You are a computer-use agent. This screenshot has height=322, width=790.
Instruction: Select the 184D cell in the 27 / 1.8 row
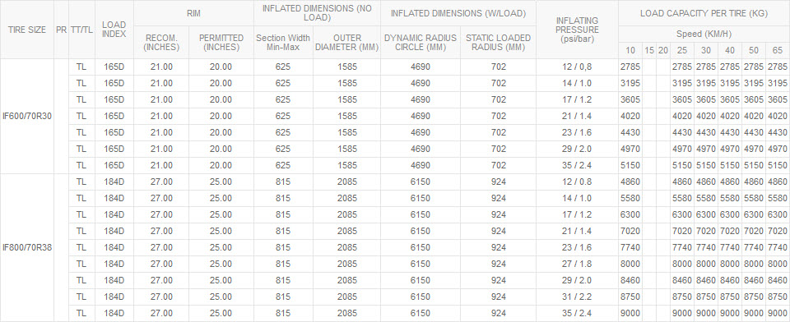click(114, 264)
